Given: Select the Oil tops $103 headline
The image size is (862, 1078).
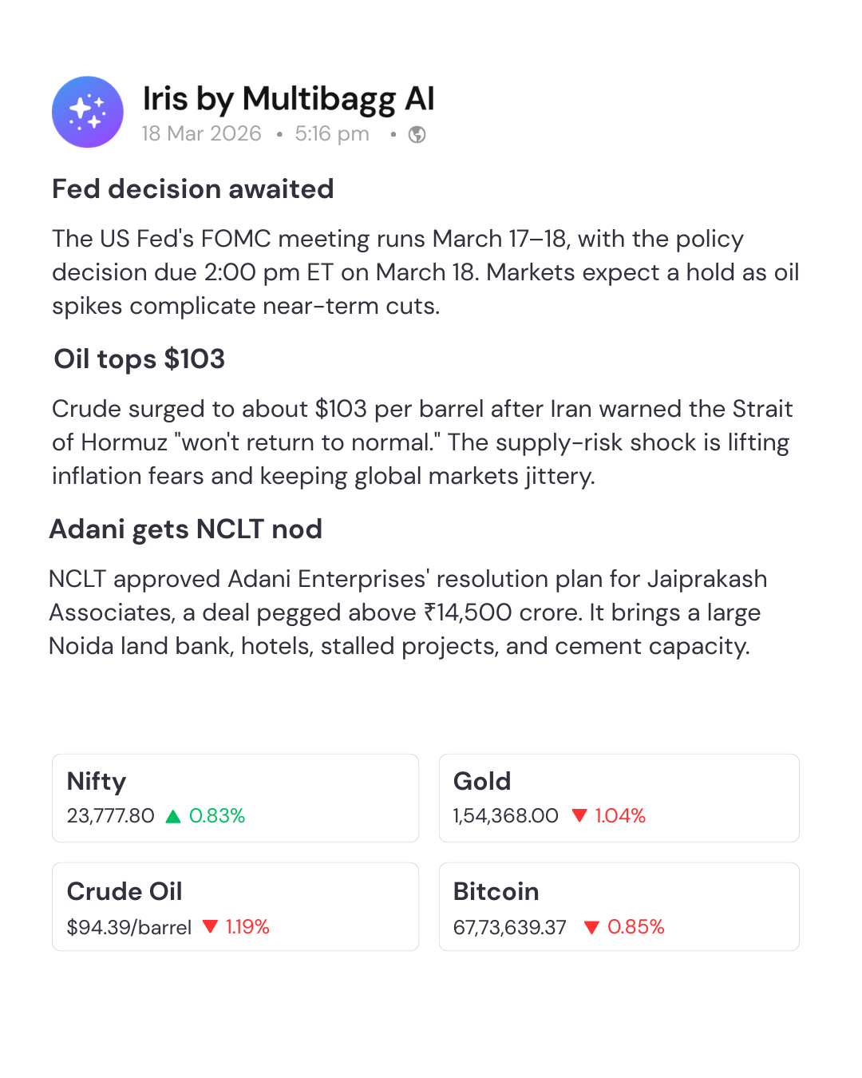Looking at the screenshot, I should tap(140, 359).
